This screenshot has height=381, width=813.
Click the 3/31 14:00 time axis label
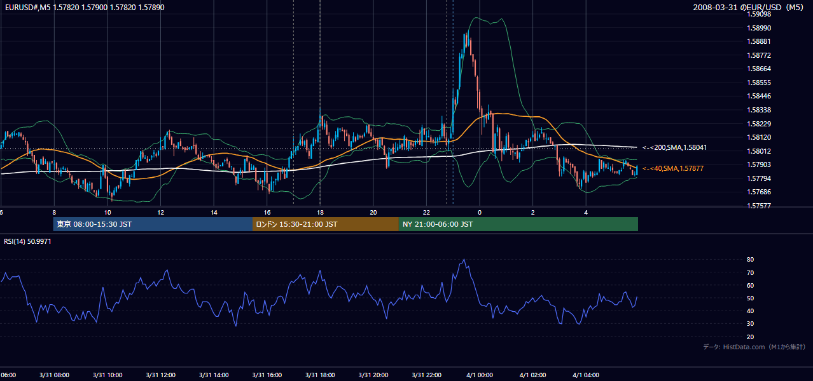pyautogui.click(x=213, y=375)
